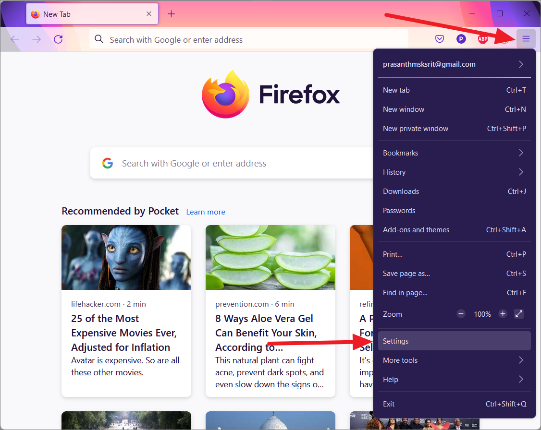The height and width of the screenshot is (430, 541).
Task: Open the Avatar movie article thumbnail
Action: (126, 257)
